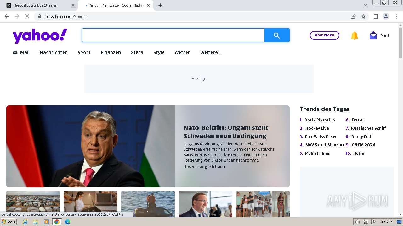Open the Action Center flag icon
The width and height of the screenshot is (403, 226).
pos(373,222)
